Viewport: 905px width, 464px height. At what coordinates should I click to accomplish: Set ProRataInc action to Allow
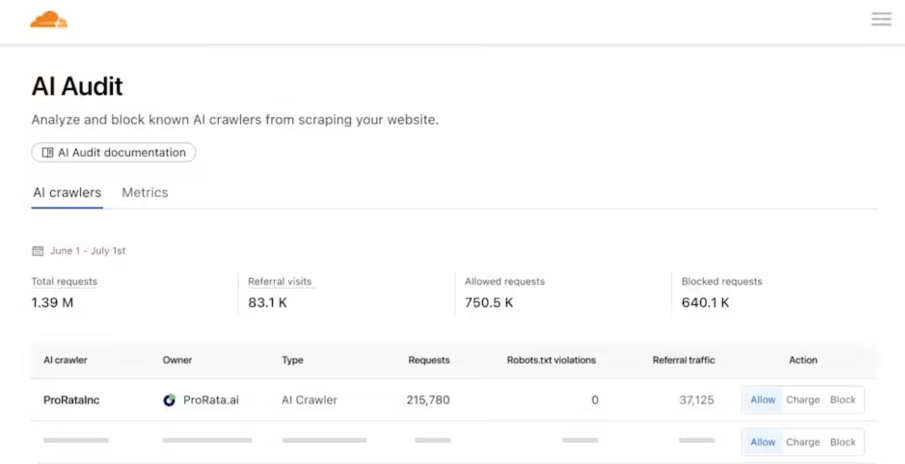[x=763, y=400]
